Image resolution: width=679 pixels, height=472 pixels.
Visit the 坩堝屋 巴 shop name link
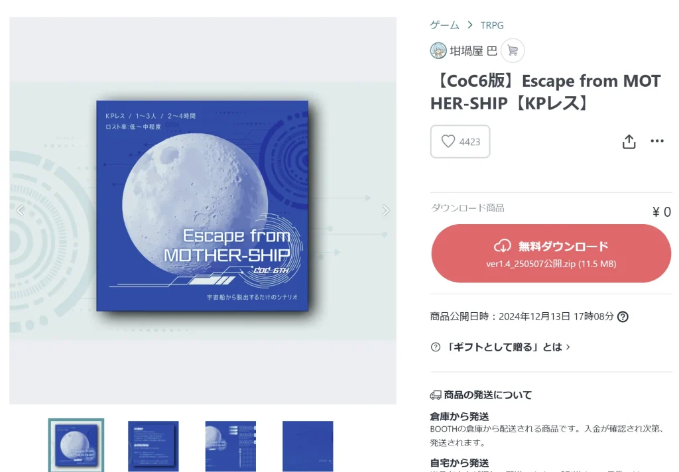click(x=473, y=51)
